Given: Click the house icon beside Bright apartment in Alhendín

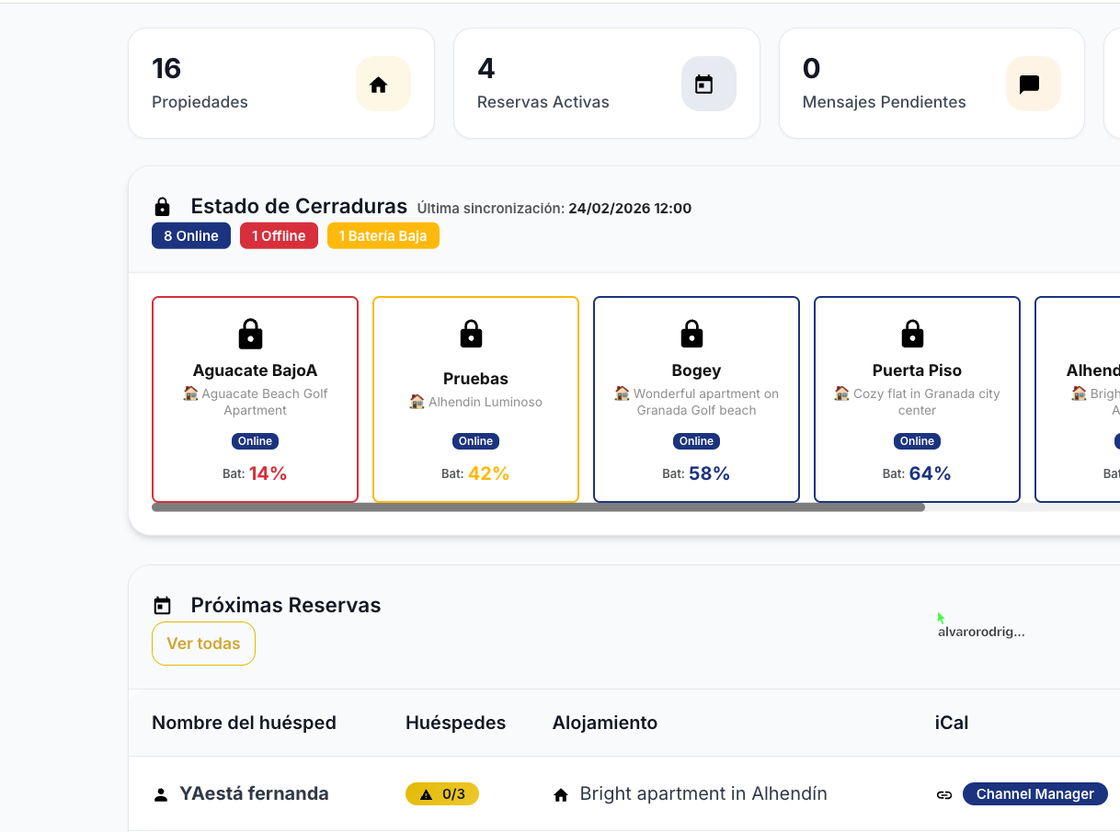Looking at the screenshot, I should [561, 794].
